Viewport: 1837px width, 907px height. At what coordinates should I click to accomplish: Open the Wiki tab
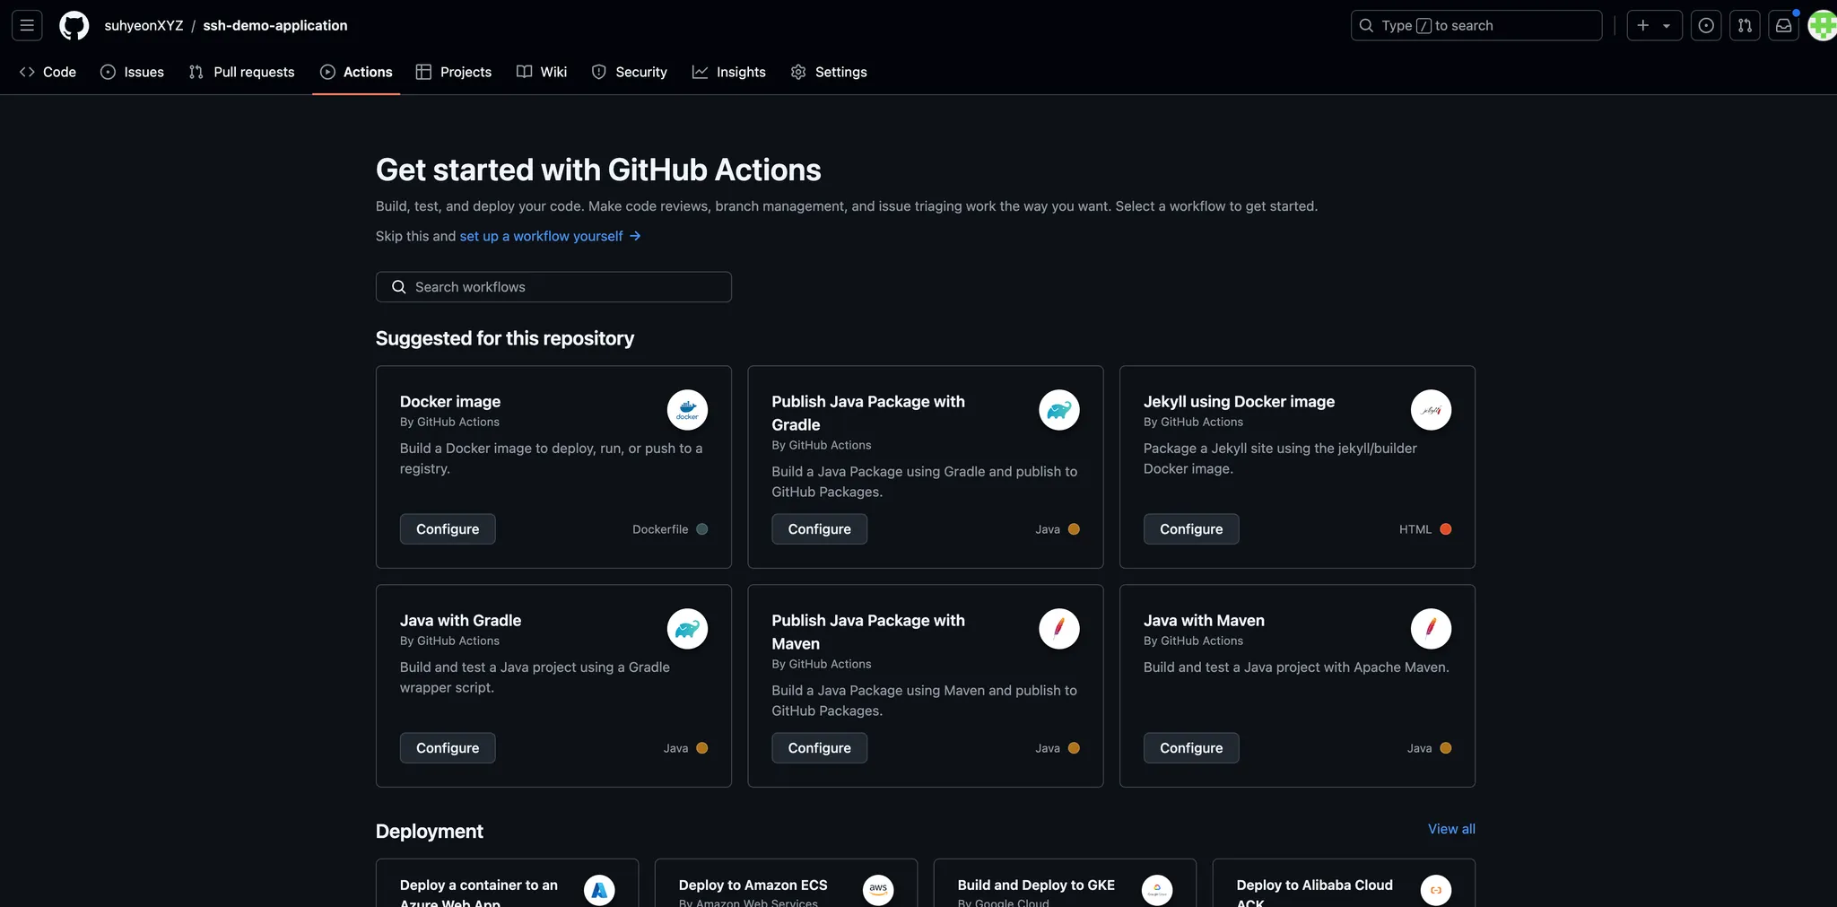click(x=542, y=72)
